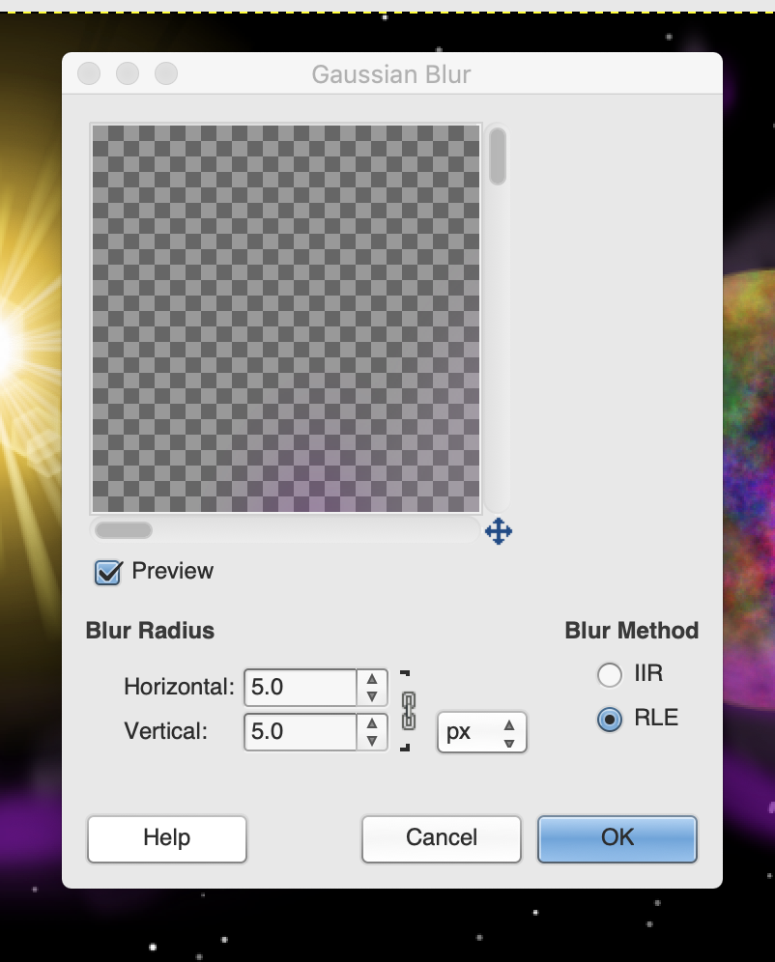Increase Vertical radius with up arrow
This screenshot has height=962, width=775.
pos(372,723)
